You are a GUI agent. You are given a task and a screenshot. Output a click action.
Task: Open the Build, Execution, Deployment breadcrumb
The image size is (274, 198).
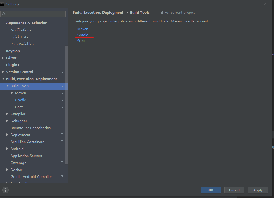[x=98, y=12]
